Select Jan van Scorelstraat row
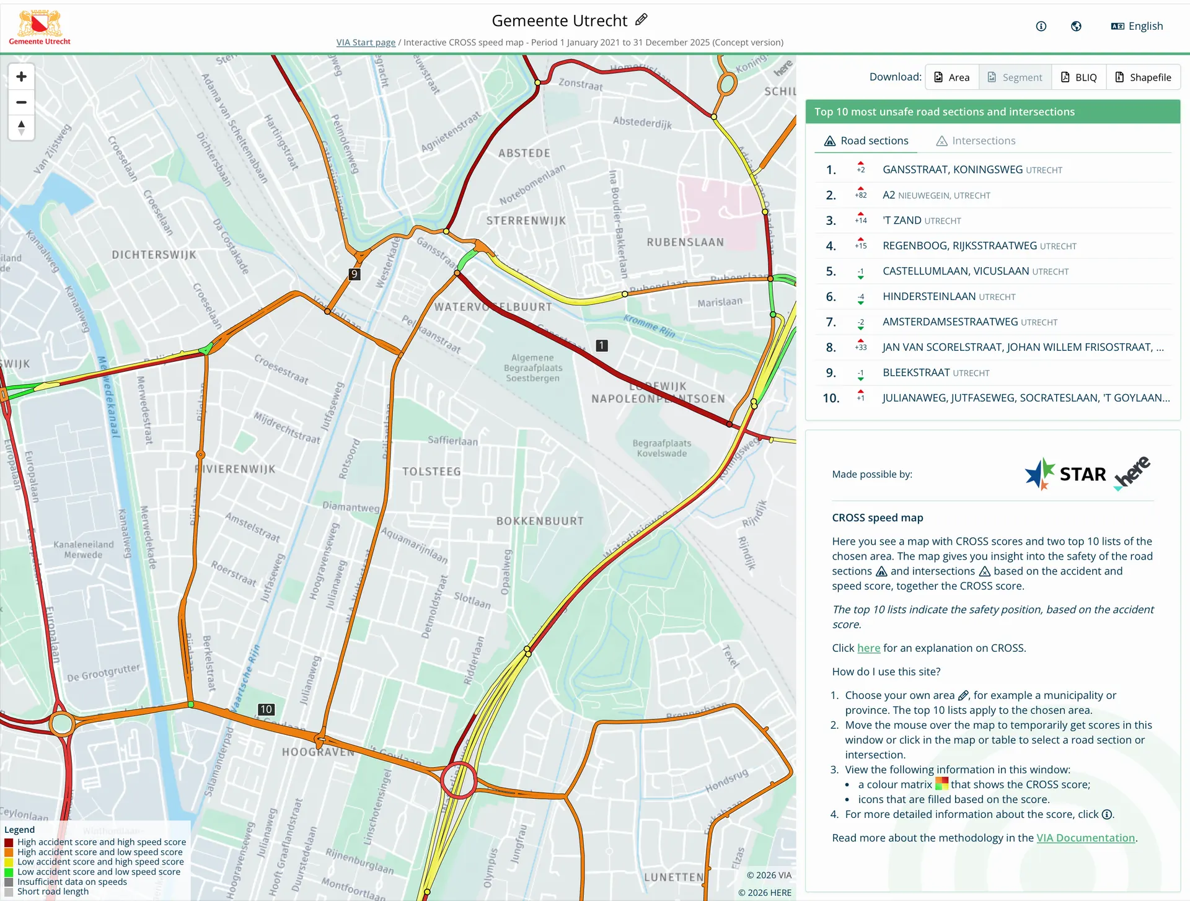The image size is (1190, 901). point(994,348)
